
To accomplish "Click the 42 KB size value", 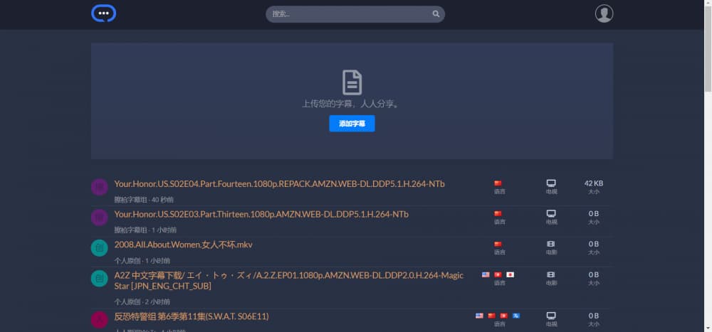I will (x=594, y=183).
